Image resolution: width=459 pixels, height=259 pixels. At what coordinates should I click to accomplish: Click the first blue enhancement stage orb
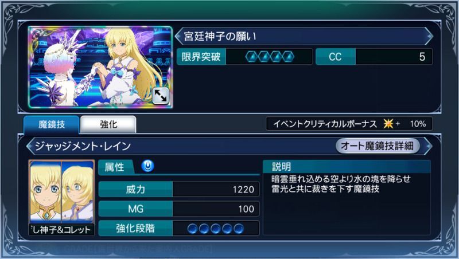tap(193, 229)
